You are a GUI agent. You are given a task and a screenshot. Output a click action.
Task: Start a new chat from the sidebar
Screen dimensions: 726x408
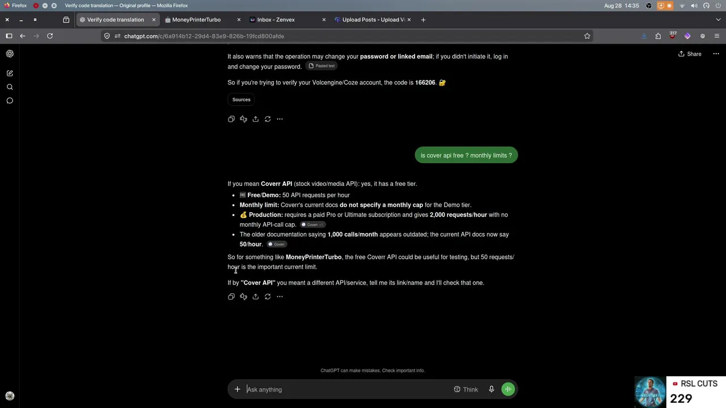pyautogui.click(x=10, y=73)
